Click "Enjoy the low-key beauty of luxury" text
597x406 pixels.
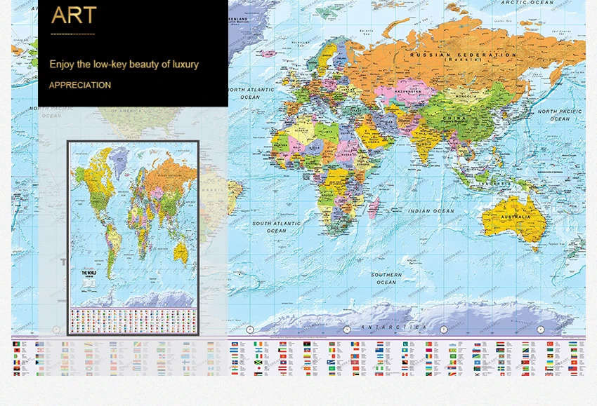pyautogui.click(x=124, y=65)
